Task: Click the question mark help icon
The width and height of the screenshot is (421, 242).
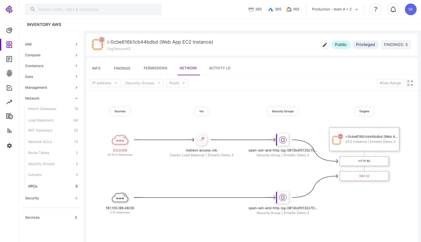Action: (375, 9)
